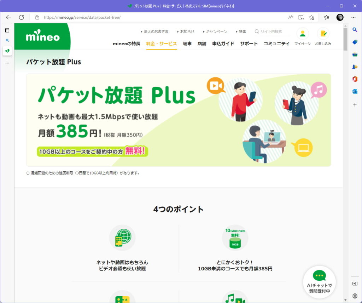The width and height of the screenshot is (362, 303).
Task: Open the 法人のお客さま link
Action: [155, 32]
